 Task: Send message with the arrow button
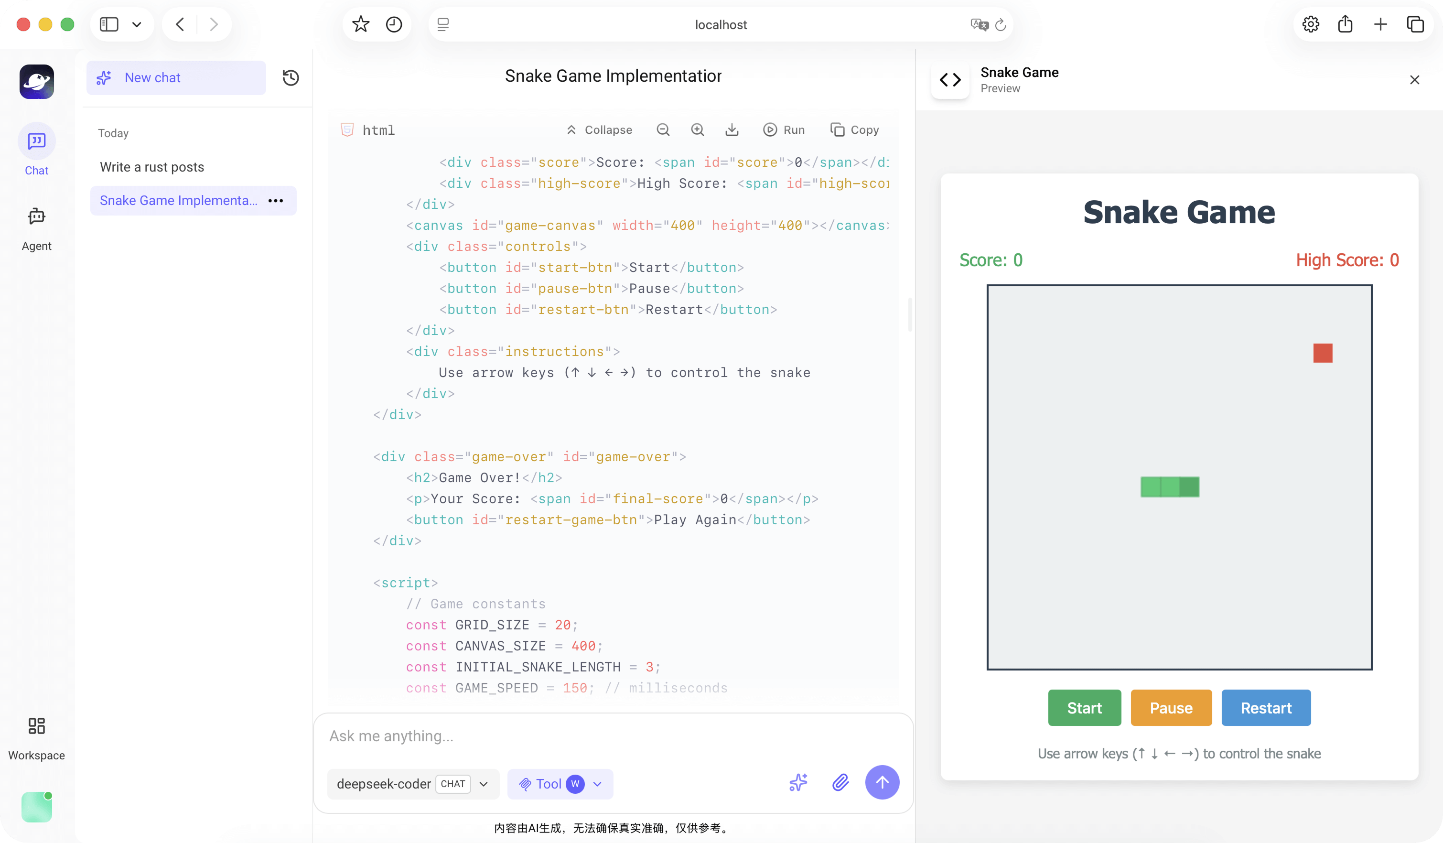pos(882,782)
